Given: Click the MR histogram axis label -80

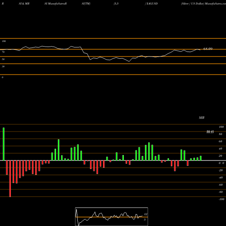Looking at the screenshot, I should (221, 192).
